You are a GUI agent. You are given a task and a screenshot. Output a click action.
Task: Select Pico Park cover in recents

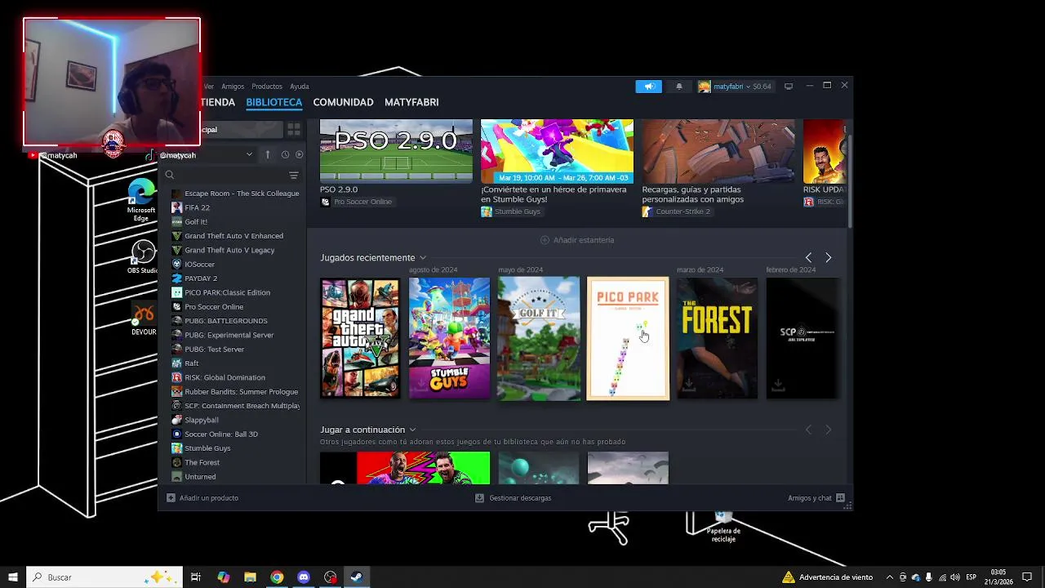point(628,338)
